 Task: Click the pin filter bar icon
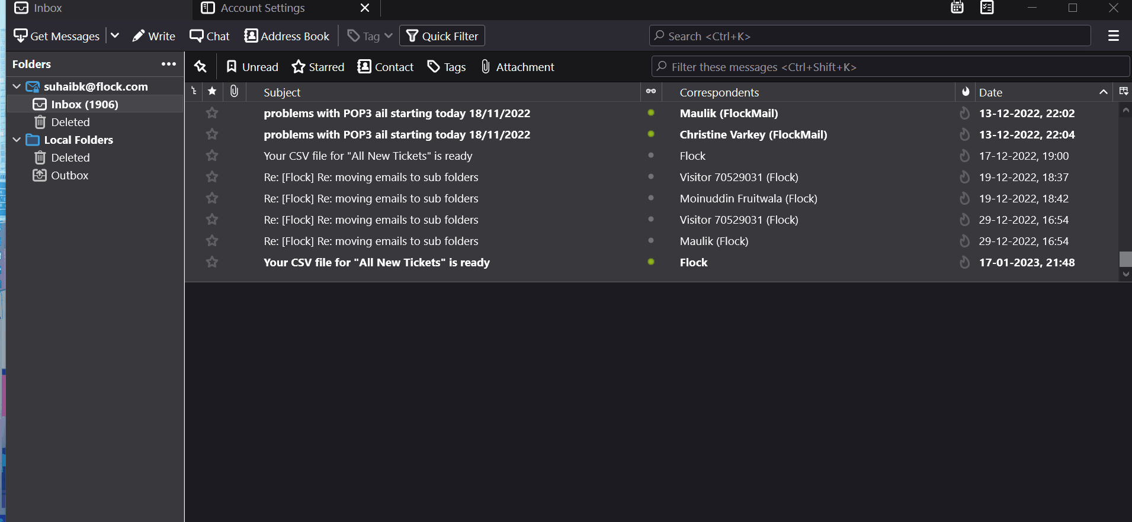pos(201,67)
